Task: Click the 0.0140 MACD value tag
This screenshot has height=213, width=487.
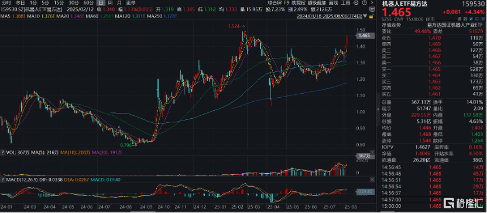Action: point(364,192)
